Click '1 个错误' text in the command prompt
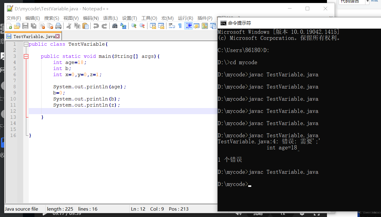The image size is (381, 217). (230, 160)
